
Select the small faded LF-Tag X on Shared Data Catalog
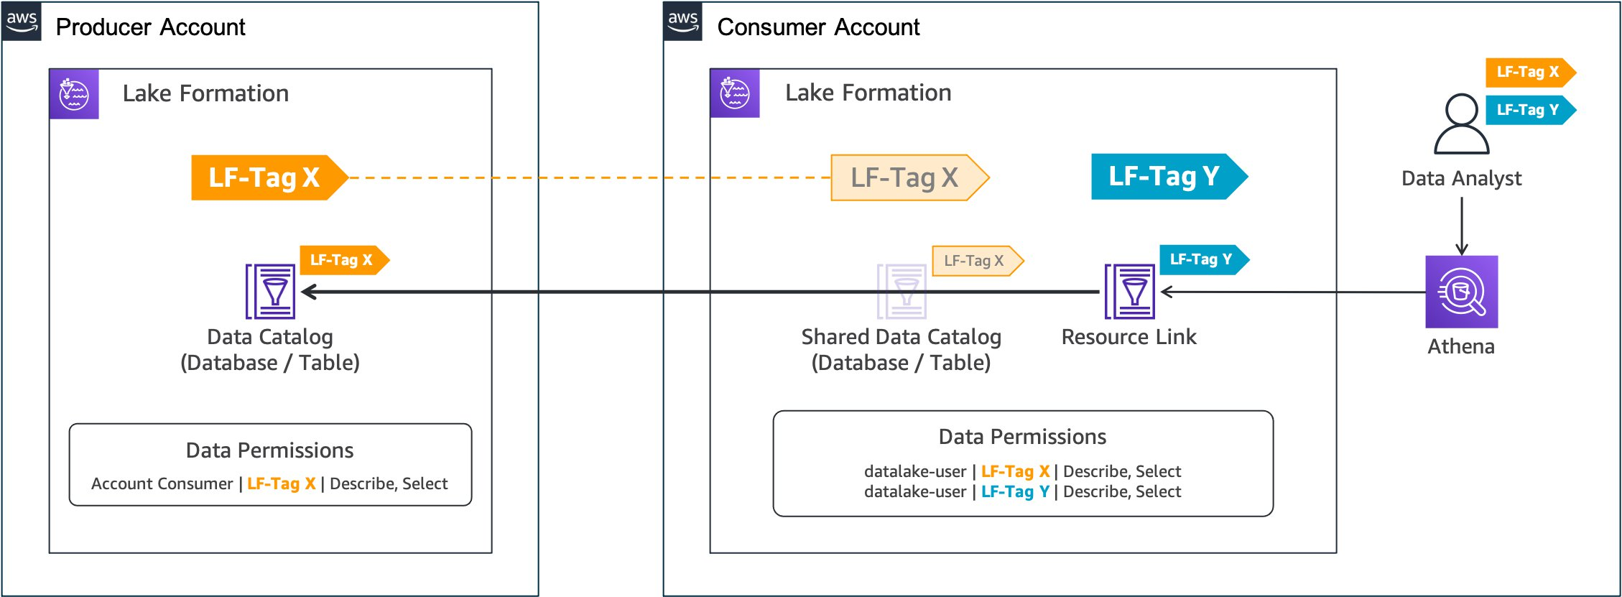click(x=978, y=261)
